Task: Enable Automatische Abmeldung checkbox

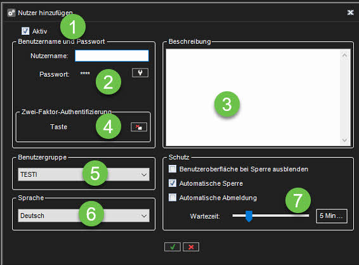Action: coord(173,198)
